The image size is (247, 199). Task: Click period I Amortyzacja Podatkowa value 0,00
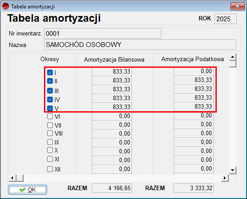194,71
